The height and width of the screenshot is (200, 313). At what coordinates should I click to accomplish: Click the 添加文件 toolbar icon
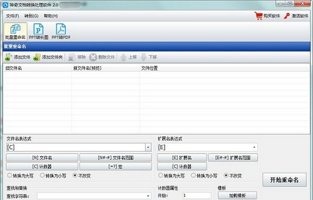point(8,57)
